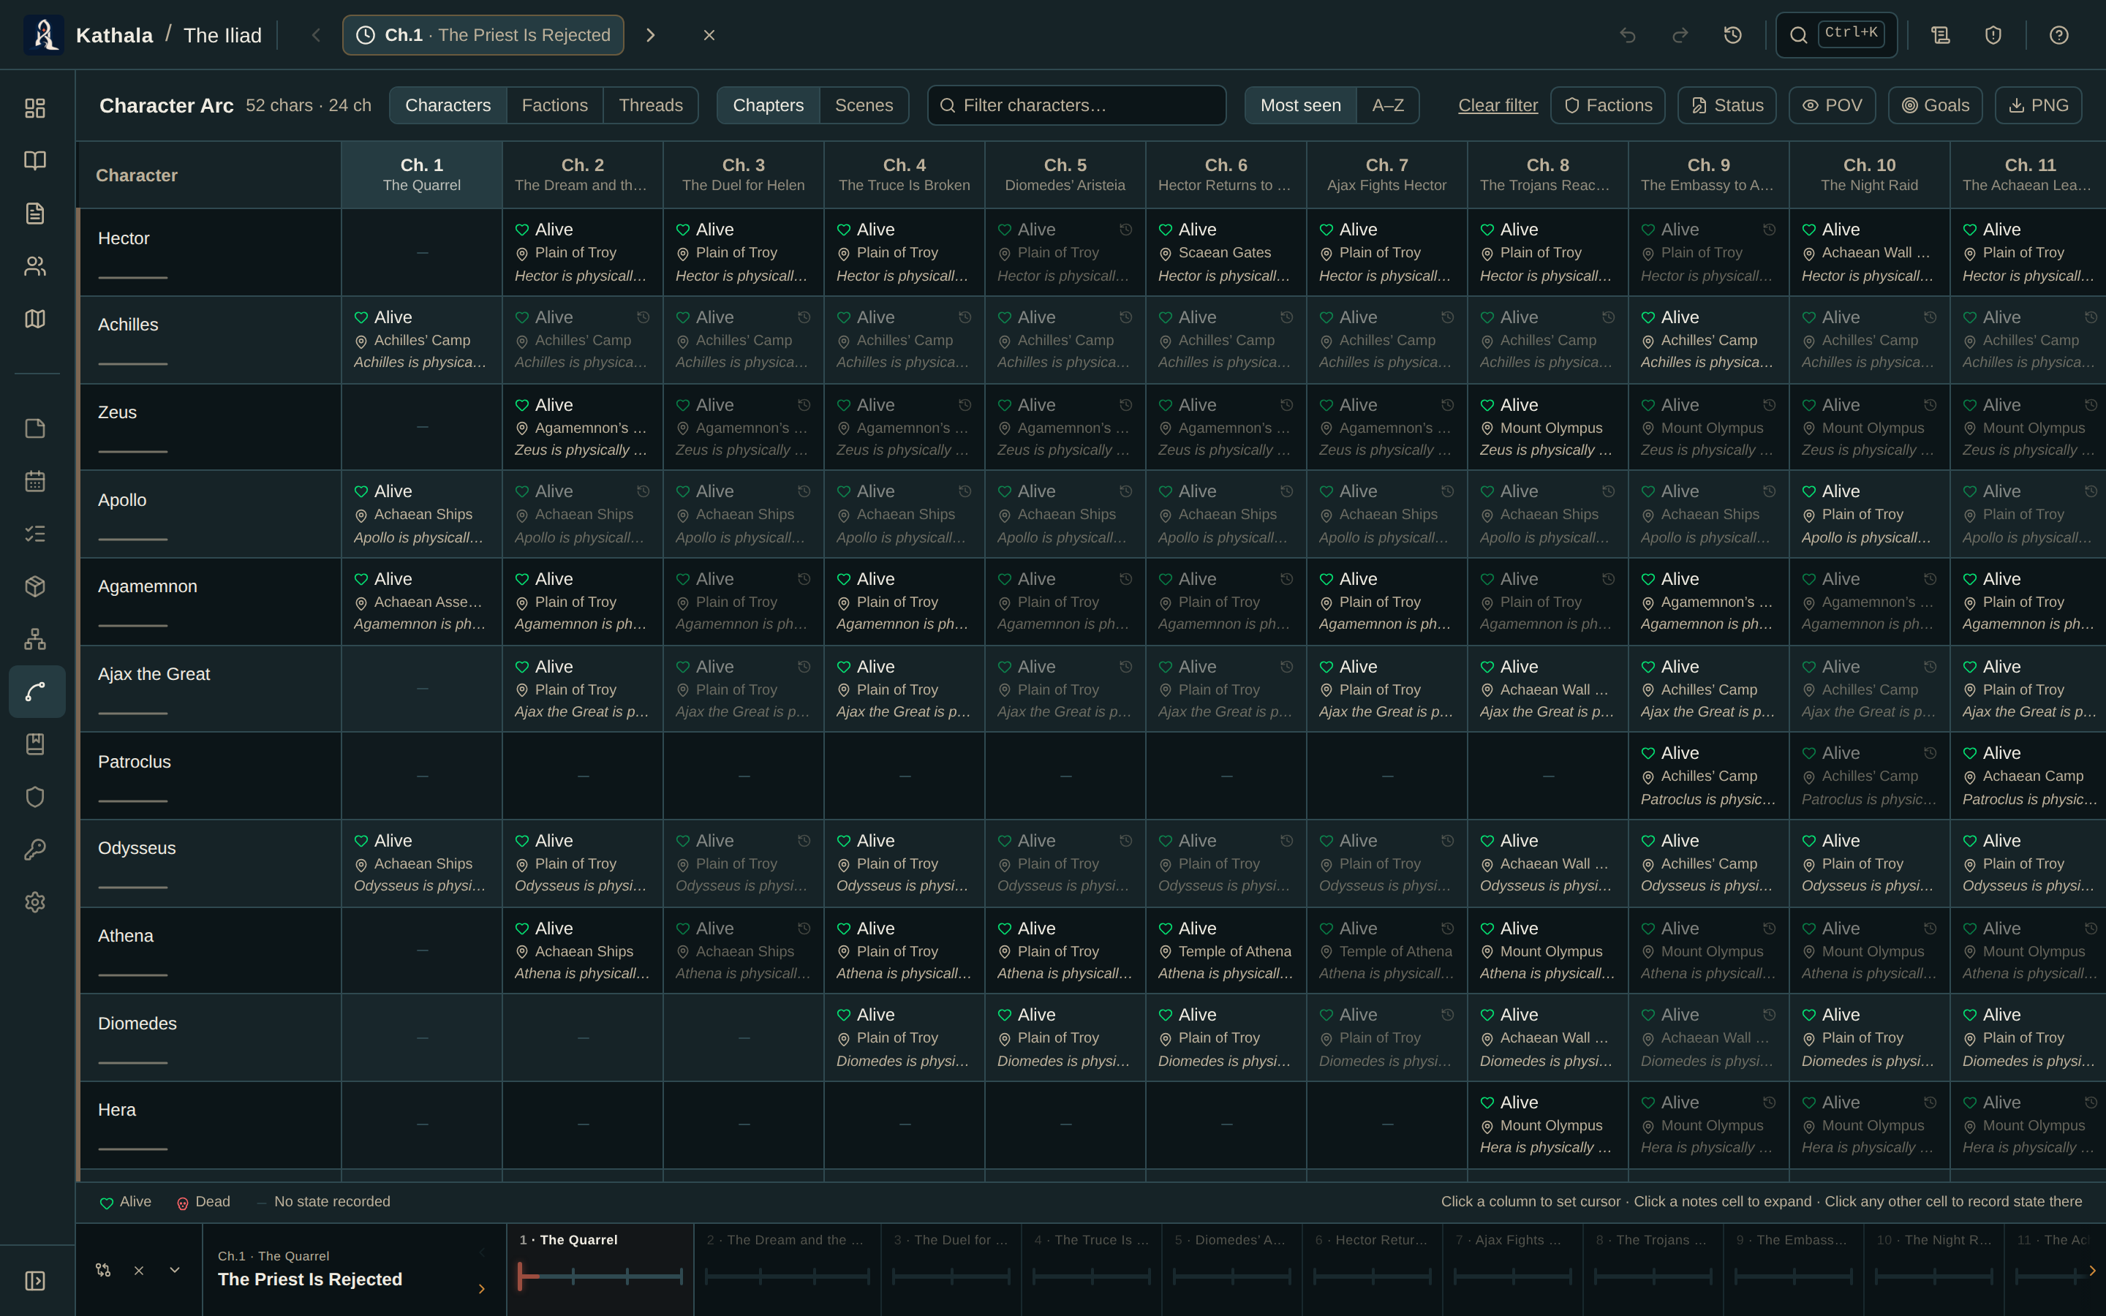
Task: Toggle the sidebar panel collapse icon
Action: coord(35,1281)
